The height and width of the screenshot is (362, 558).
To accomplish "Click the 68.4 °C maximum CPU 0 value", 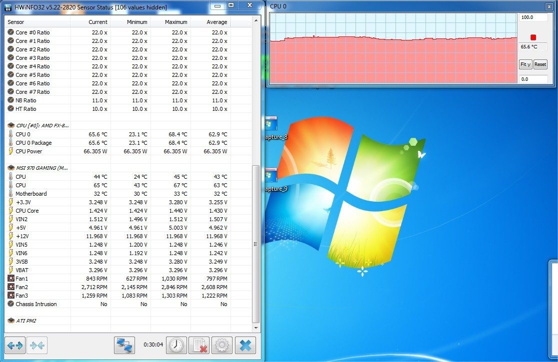I will tap(177, 134).
